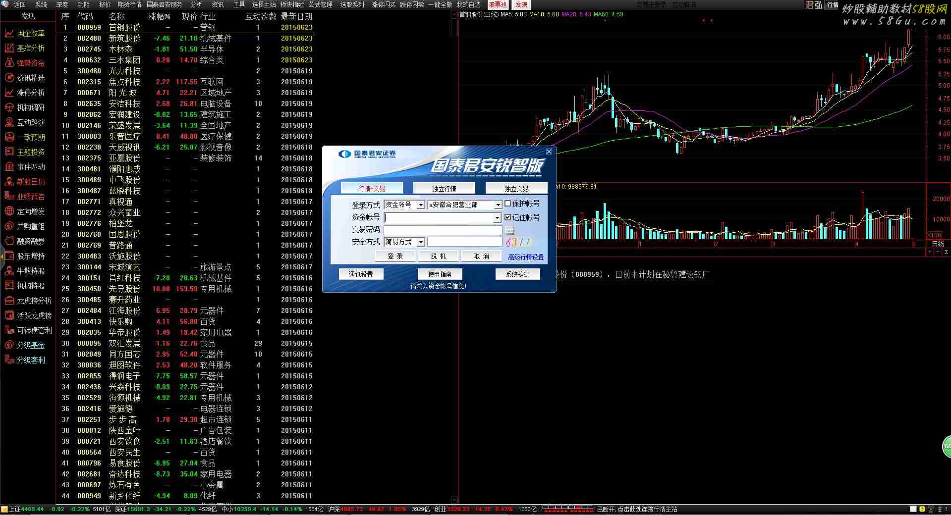Screen dimensions: 951x515
Task: Open 事件驱动 in the sidebar
Action: point(25,167)
